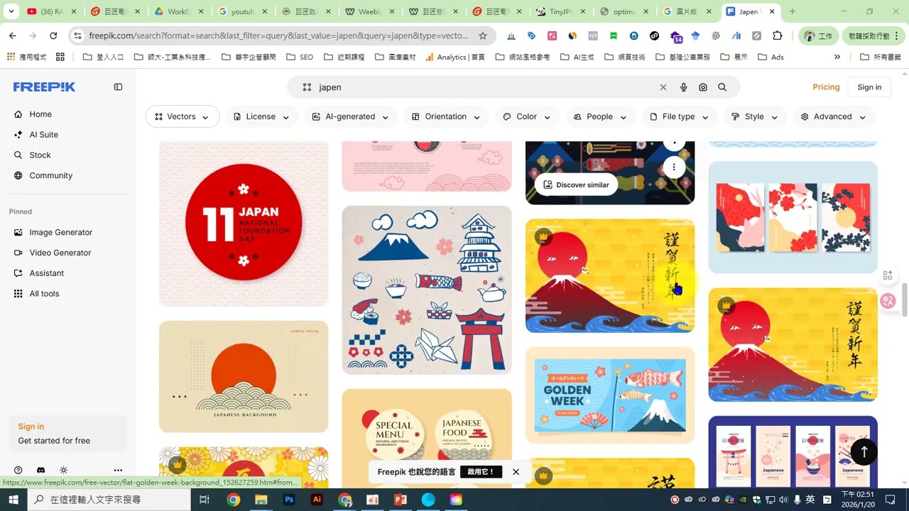
Task: Expand the Style filter dropdown
Action: (x=755, y=116)
